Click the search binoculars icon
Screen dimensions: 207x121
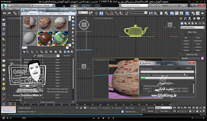tap(150, 5)
